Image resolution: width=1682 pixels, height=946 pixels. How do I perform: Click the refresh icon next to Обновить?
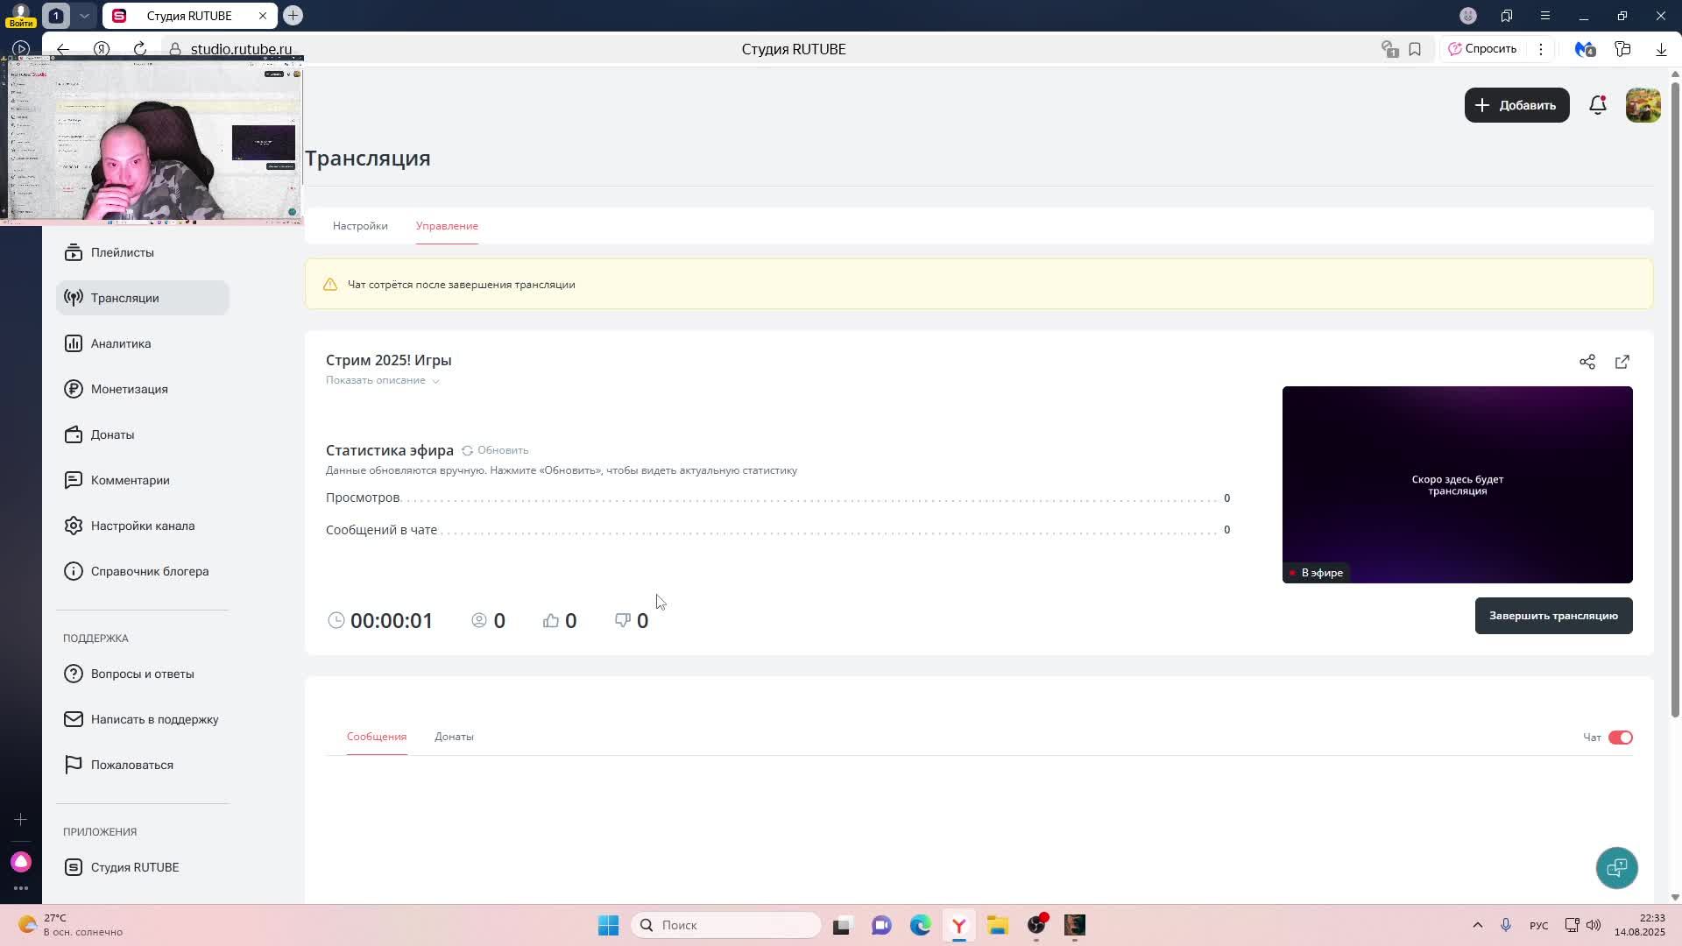pos(467,450)
